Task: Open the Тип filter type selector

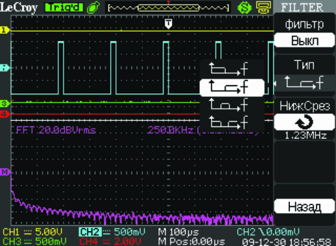Action: [304, 75]
